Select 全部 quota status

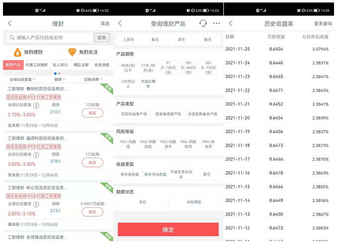[x=142, y=202]
